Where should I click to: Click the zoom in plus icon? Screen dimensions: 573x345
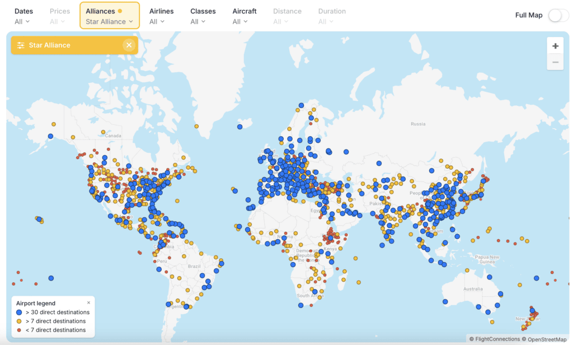[x=555, y=45]
